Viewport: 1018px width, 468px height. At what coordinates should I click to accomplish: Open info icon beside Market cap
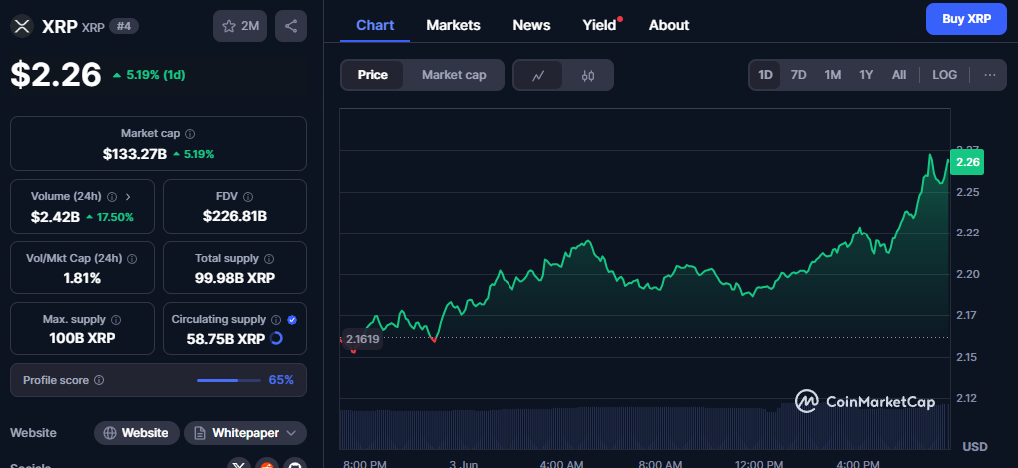point(190,134)
